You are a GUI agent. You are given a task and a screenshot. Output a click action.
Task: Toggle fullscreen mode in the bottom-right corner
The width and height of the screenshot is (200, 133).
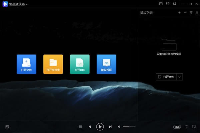194,127
